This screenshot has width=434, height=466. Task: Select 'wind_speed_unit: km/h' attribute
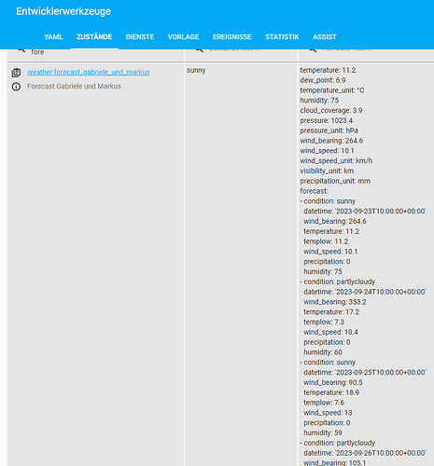point(336,160)
